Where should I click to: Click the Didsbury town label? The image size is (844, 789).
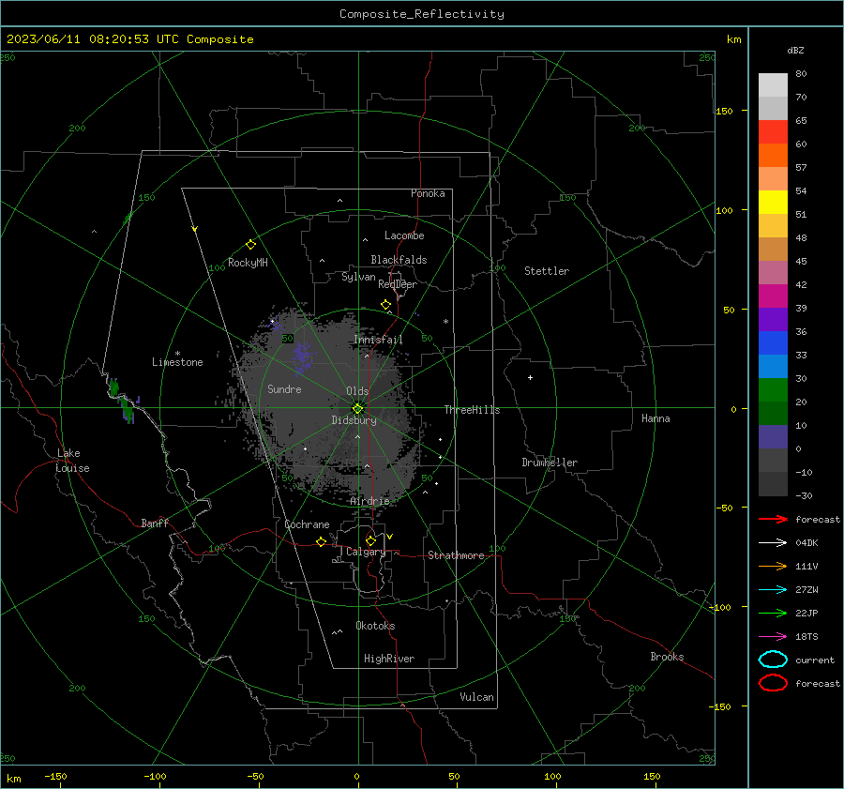pyautogui.click(x=354, y=420)
